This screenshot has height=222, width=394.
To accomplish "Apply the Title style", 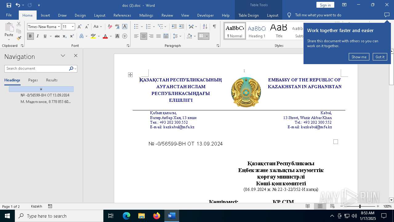I will (279, 31).
